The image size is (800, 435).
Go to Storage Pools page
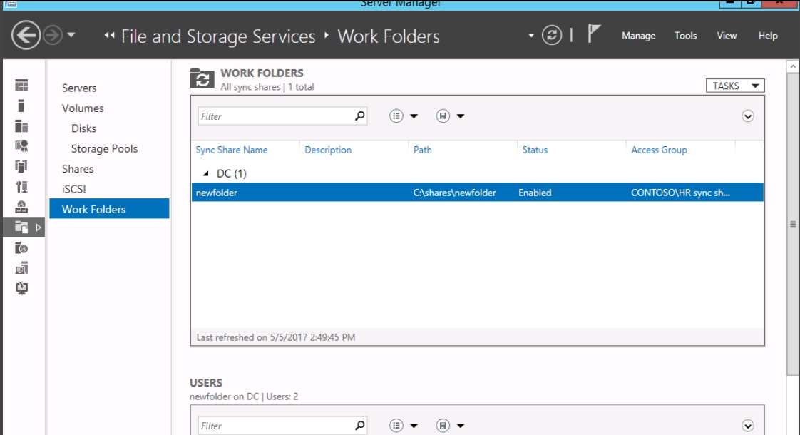click(x=105, y=148)
